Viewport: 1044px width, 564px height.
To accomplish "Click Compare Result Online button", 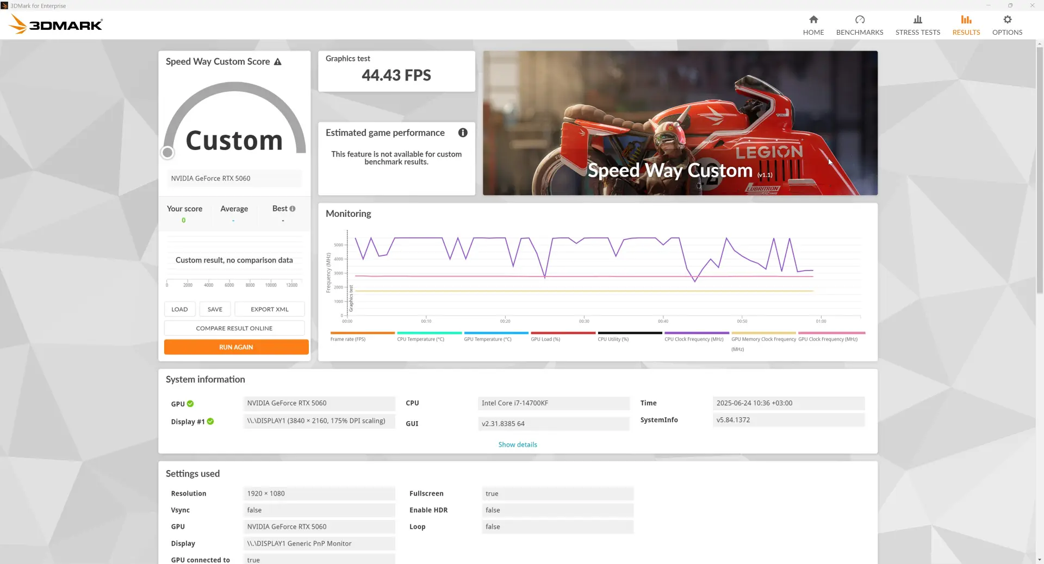I will [x=234, y=328].
